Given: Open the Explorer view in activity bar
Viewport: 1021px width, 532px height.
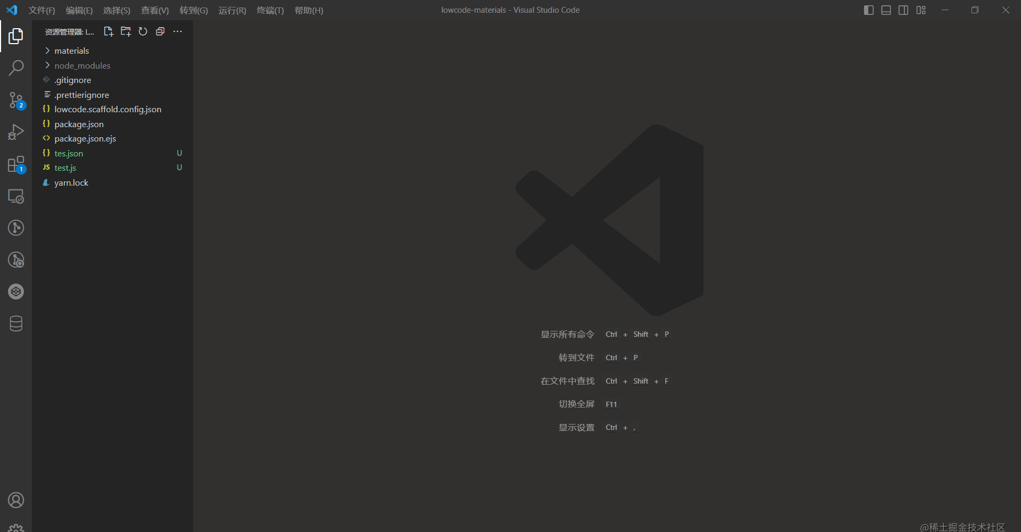Looking at the screenshot, I should pos(16,36).
